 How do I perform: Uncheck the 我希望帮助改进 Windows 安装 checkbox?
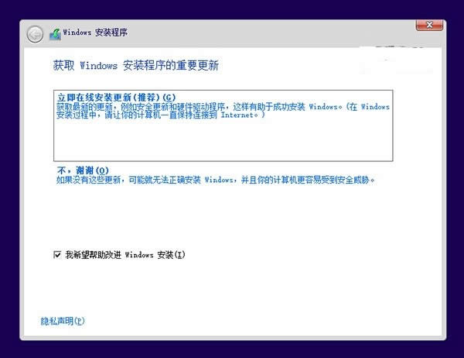57,254
